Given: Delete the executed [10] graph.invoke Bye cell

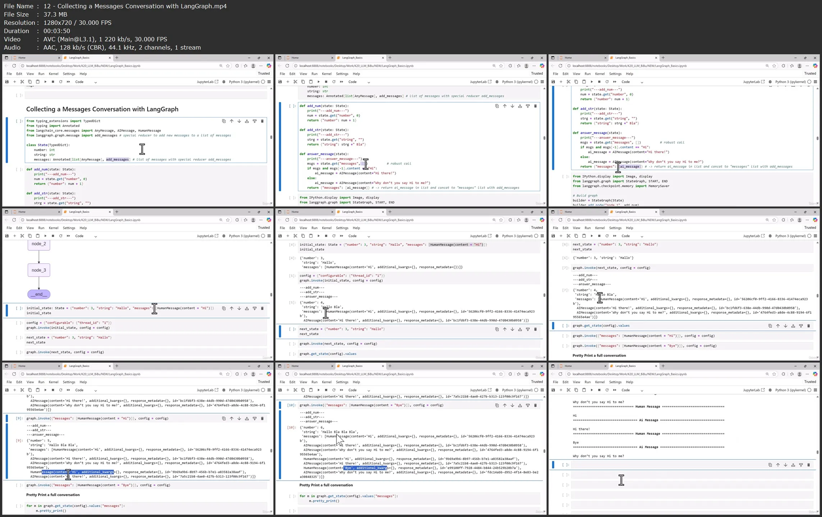Looking at the screenshot, I should click(x=535, y=405).
